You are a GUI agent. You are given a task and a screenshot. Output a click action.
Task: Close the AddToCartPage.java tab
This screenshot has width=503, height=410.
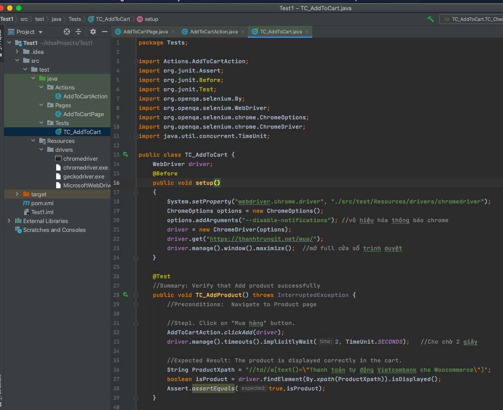click(173, 32)
